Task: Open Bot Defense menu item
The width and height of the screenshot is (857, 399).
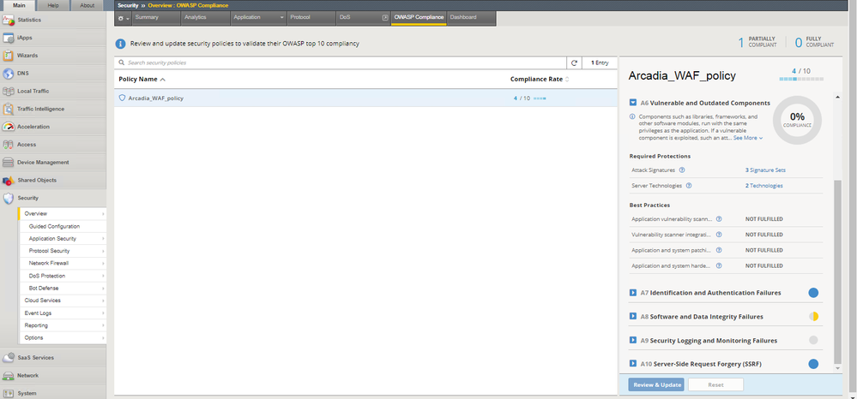Action: [x=44, y=289]
